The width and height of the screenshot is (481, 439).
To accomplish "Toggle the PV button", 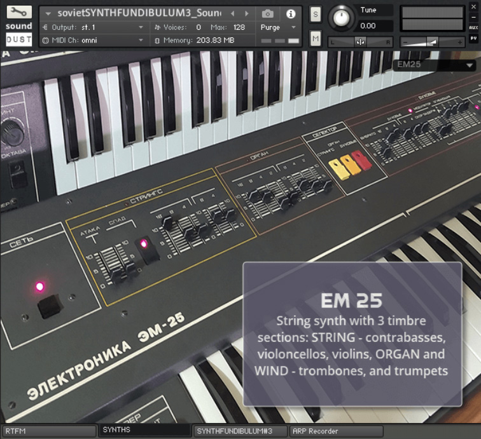I will point(473,38).
